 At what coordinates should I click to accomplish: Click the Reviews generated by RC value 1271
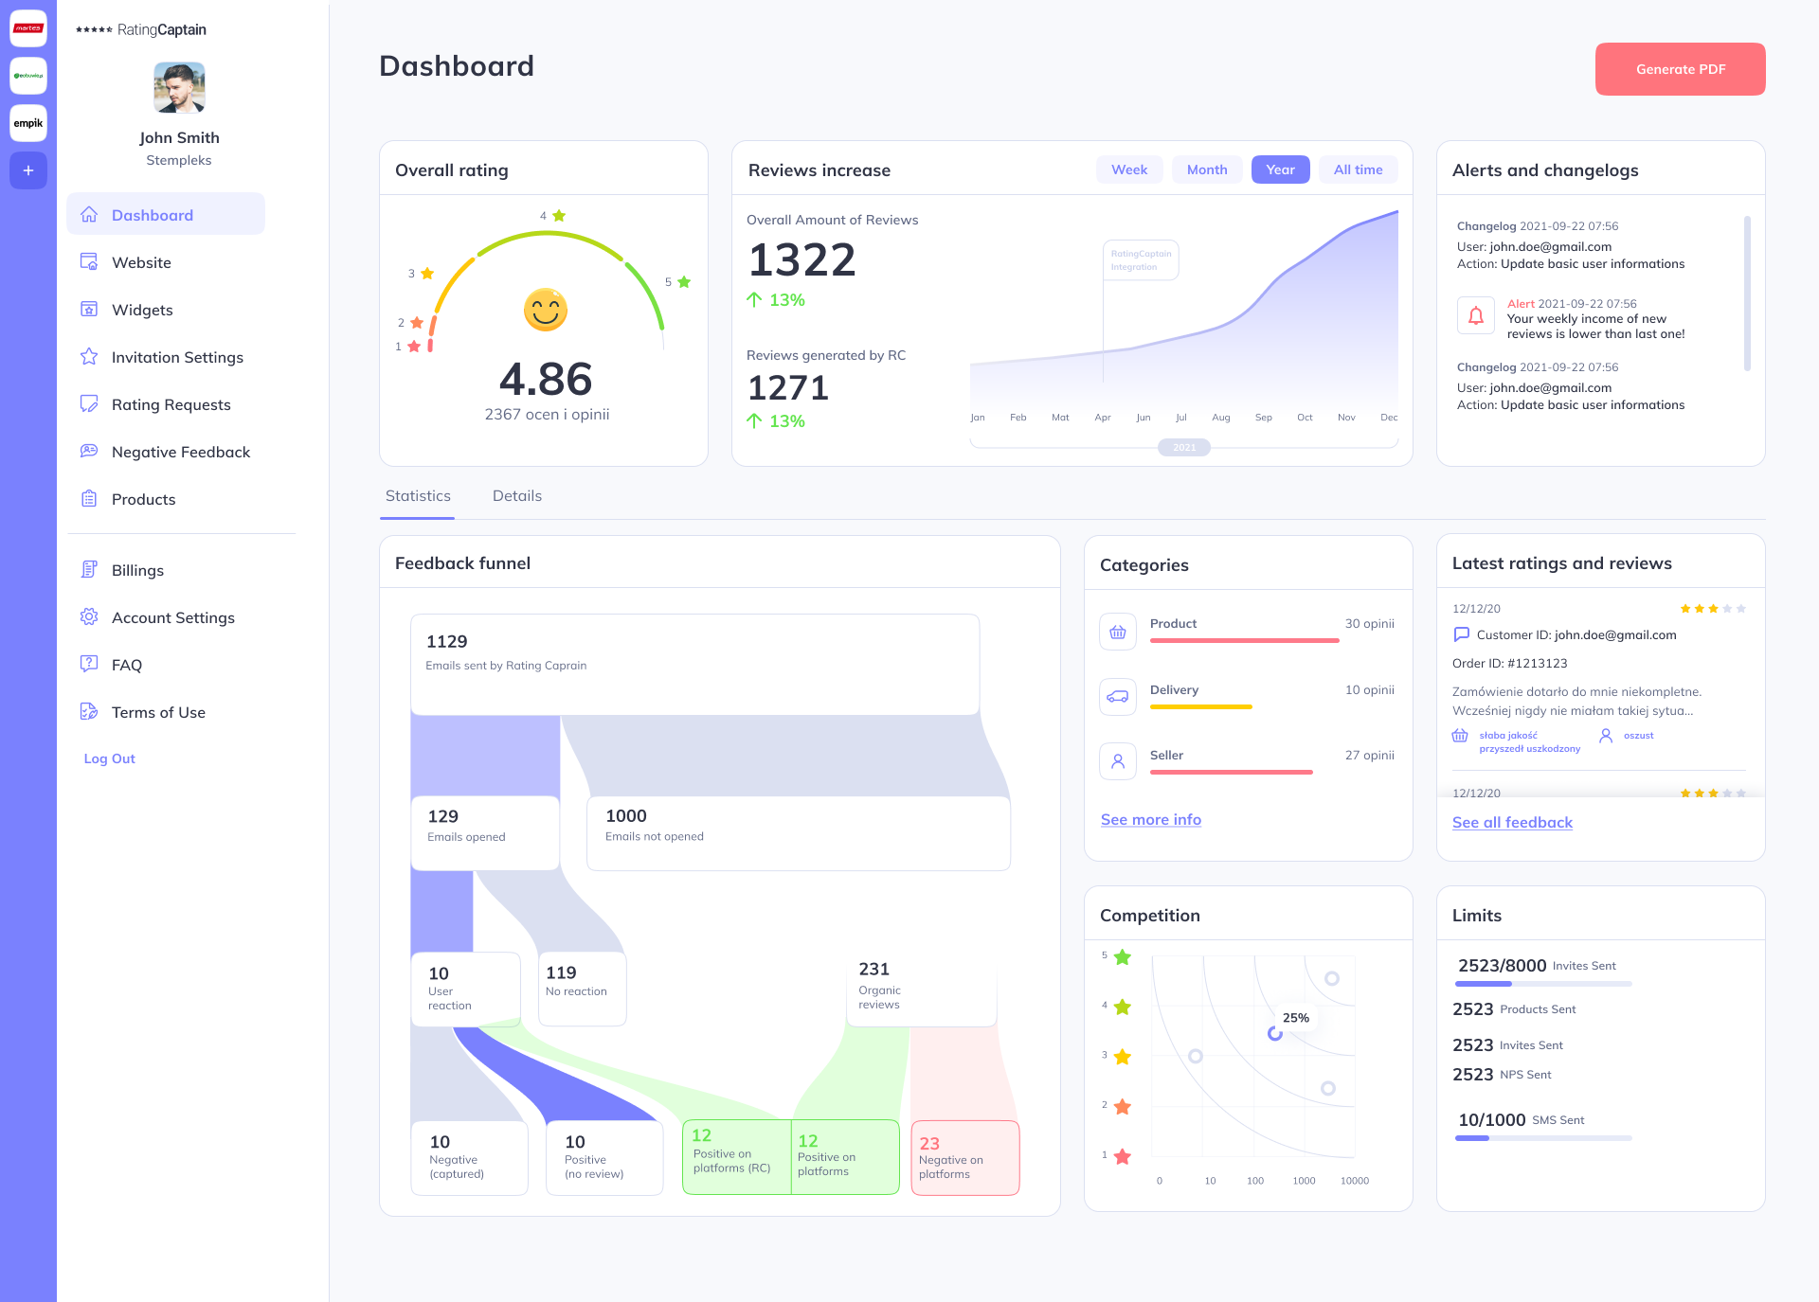point(788,388)
